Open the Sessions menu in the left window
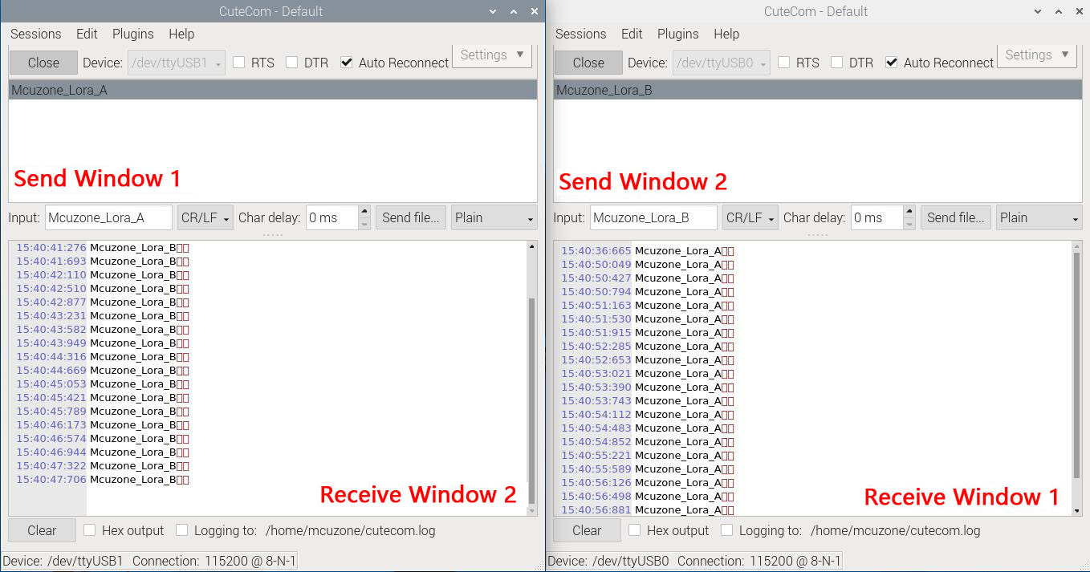 tap(35, 34)
